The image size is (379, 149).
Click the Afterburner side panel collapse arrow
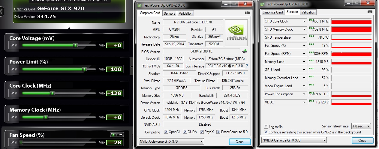131,66
